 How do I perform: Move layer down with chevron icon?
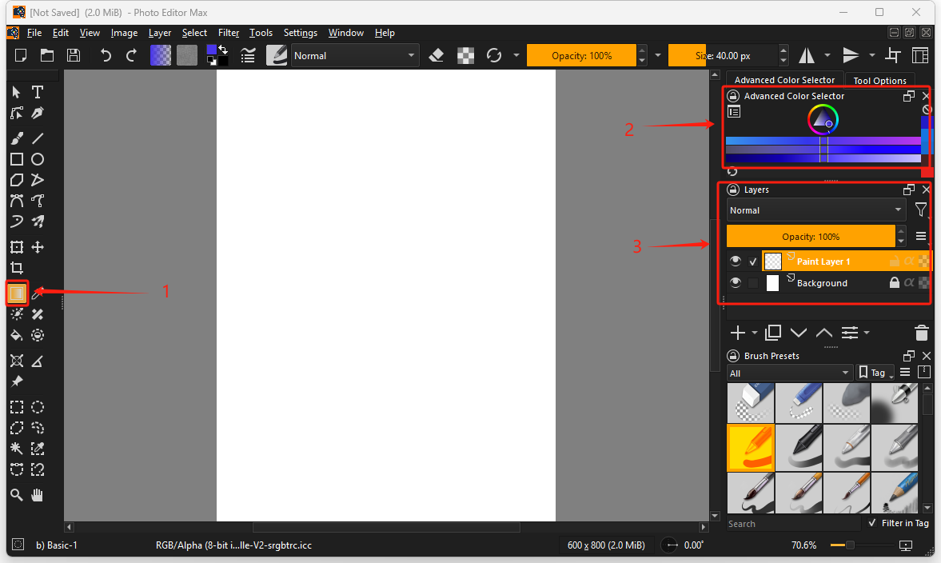(x=798, y=333)
